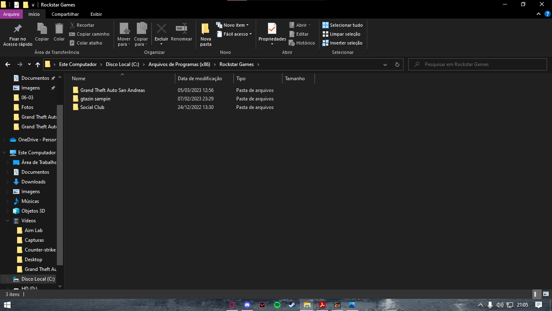The height and width of the screenshot is (311, 552).
Task: Collapse the Vídeos tree node
Action: 8,221
